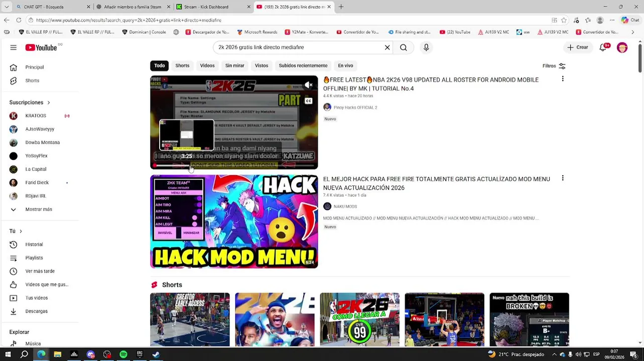Click the search input field
The width and height of the screenshot is (644, 361).
click(x=299, y=47)
